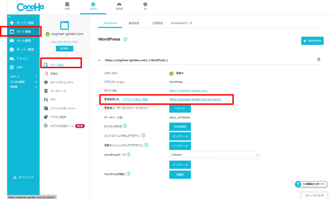Expand 用語集 sidebar entry

(x=23, y=87)
